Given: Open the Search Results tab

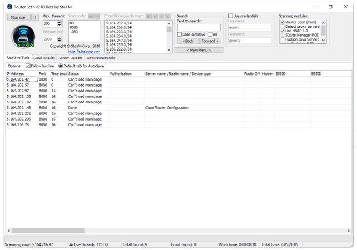Looking at the screenshot, I should [x=71, y=58].
